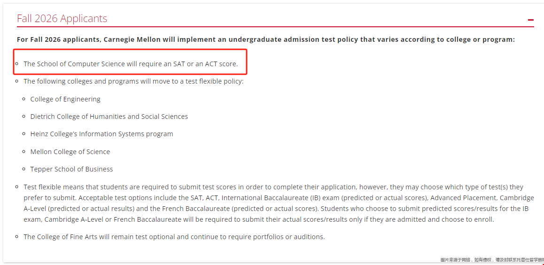The width and height of the screenshot is (544, 265).
Task: Click bullet marker beside Dietrich College
Action: pyautogui.click(x=24, y=117)
